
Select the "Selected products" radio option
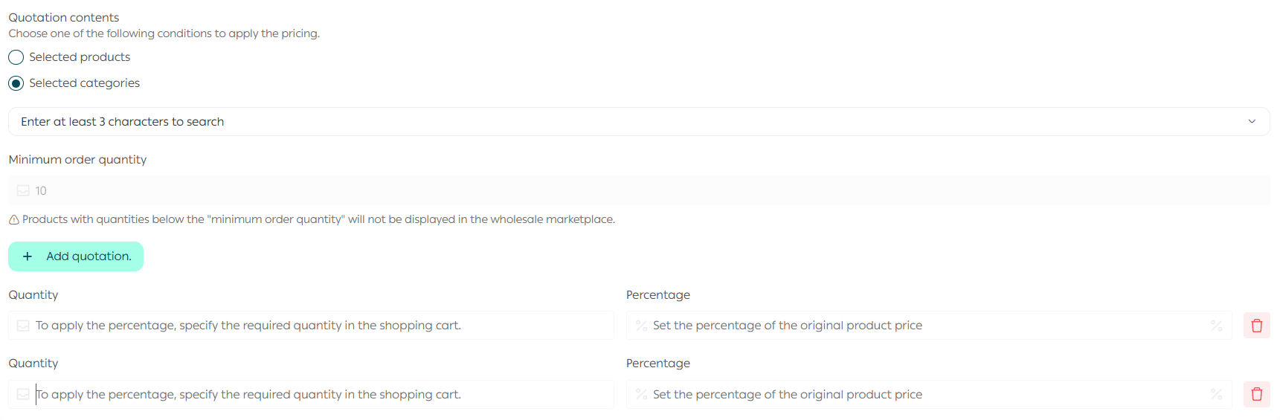(x=16, y=57)
